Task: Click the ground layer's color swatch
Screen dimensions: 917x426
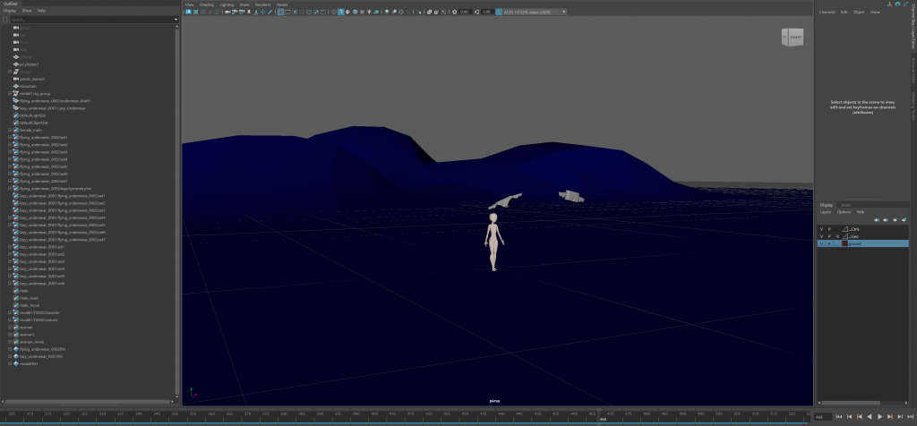Action: [x=845, y=243]
